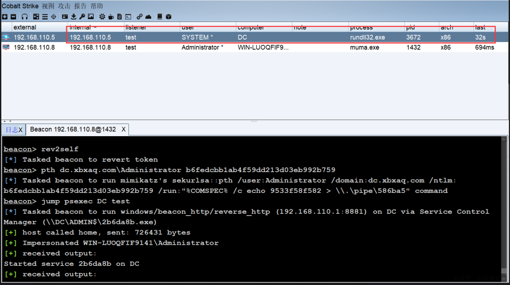Close the Beacon 192.168.110.8@1432 tab
This screenshot has width=510, height=285.
point(123,129)
